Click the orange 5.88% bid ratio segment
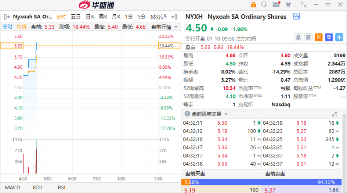The image size is (347, 193). 186,182
